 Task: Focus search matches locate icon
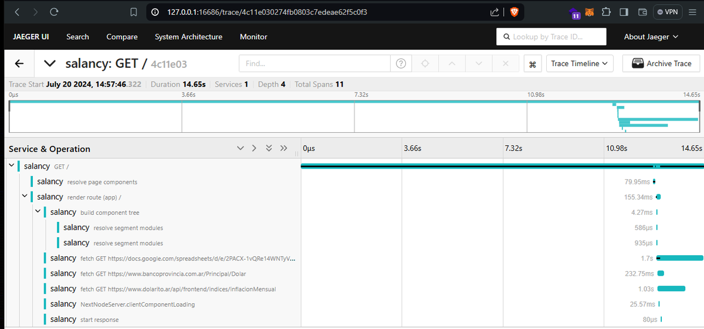click(x=425, y=63)
